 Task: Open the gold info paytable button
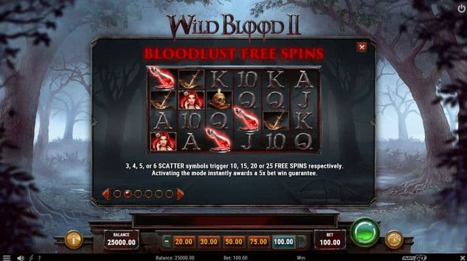tap(73, 239)
